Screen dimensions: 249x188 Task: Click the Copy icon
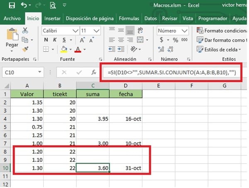point(25,40)
